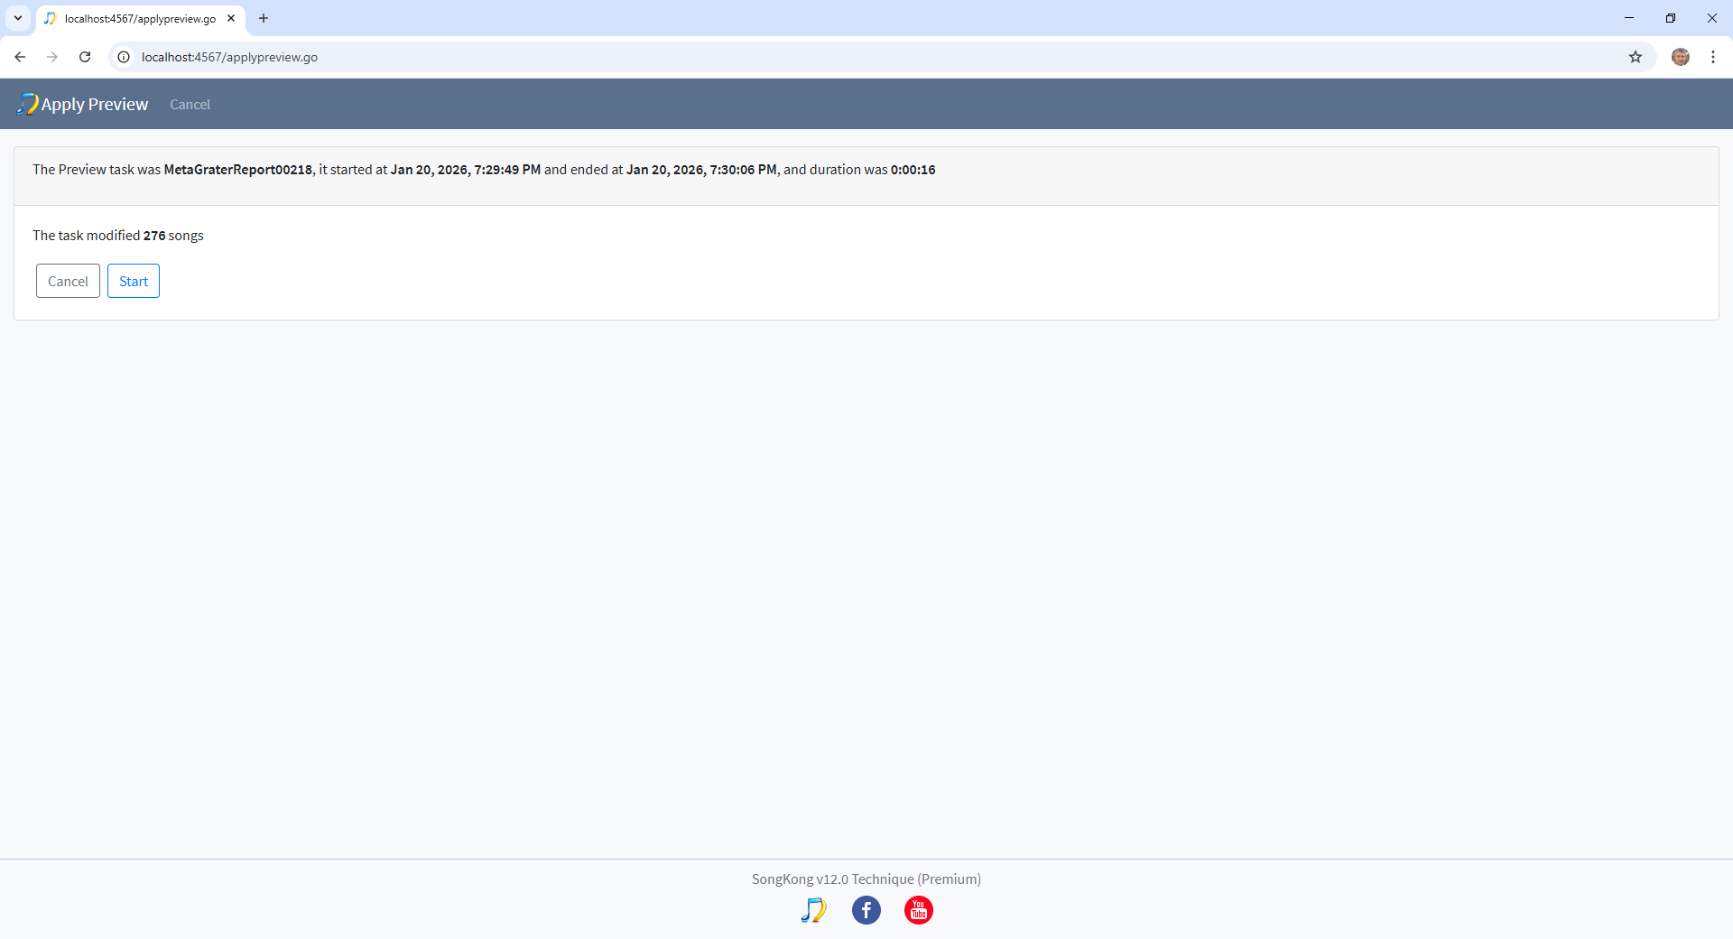Open the Chrome profile avatar

1680,57
